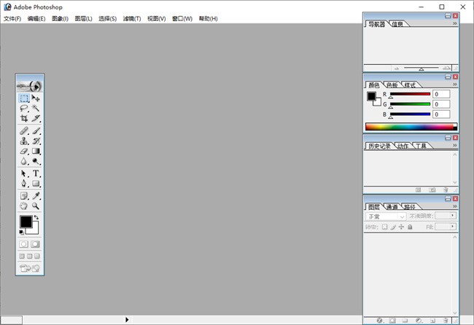
Task: Open the 文件(F) menu
Action: 12,19
